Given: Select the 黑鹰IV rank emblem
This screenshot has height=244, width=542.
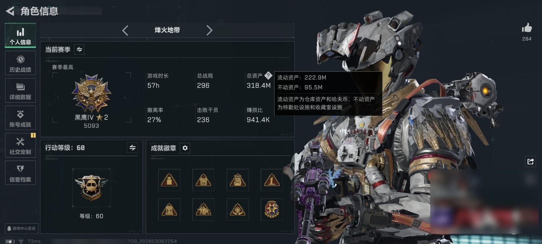Looking at the screenshot, I should coord(91,94).
